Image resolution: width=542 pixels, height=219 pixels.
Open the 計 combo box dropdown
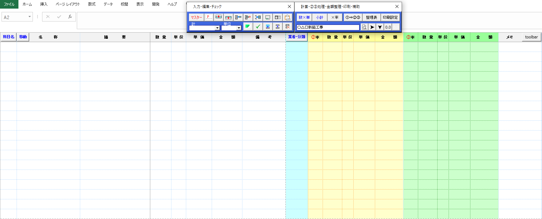(x=217, y=28)
